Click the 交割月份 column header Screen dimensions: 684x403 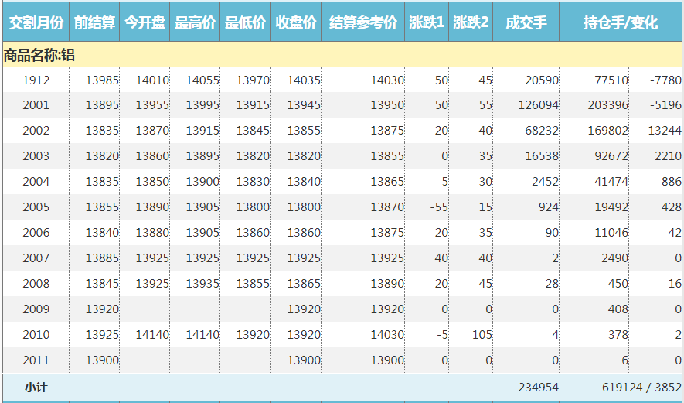36,23
